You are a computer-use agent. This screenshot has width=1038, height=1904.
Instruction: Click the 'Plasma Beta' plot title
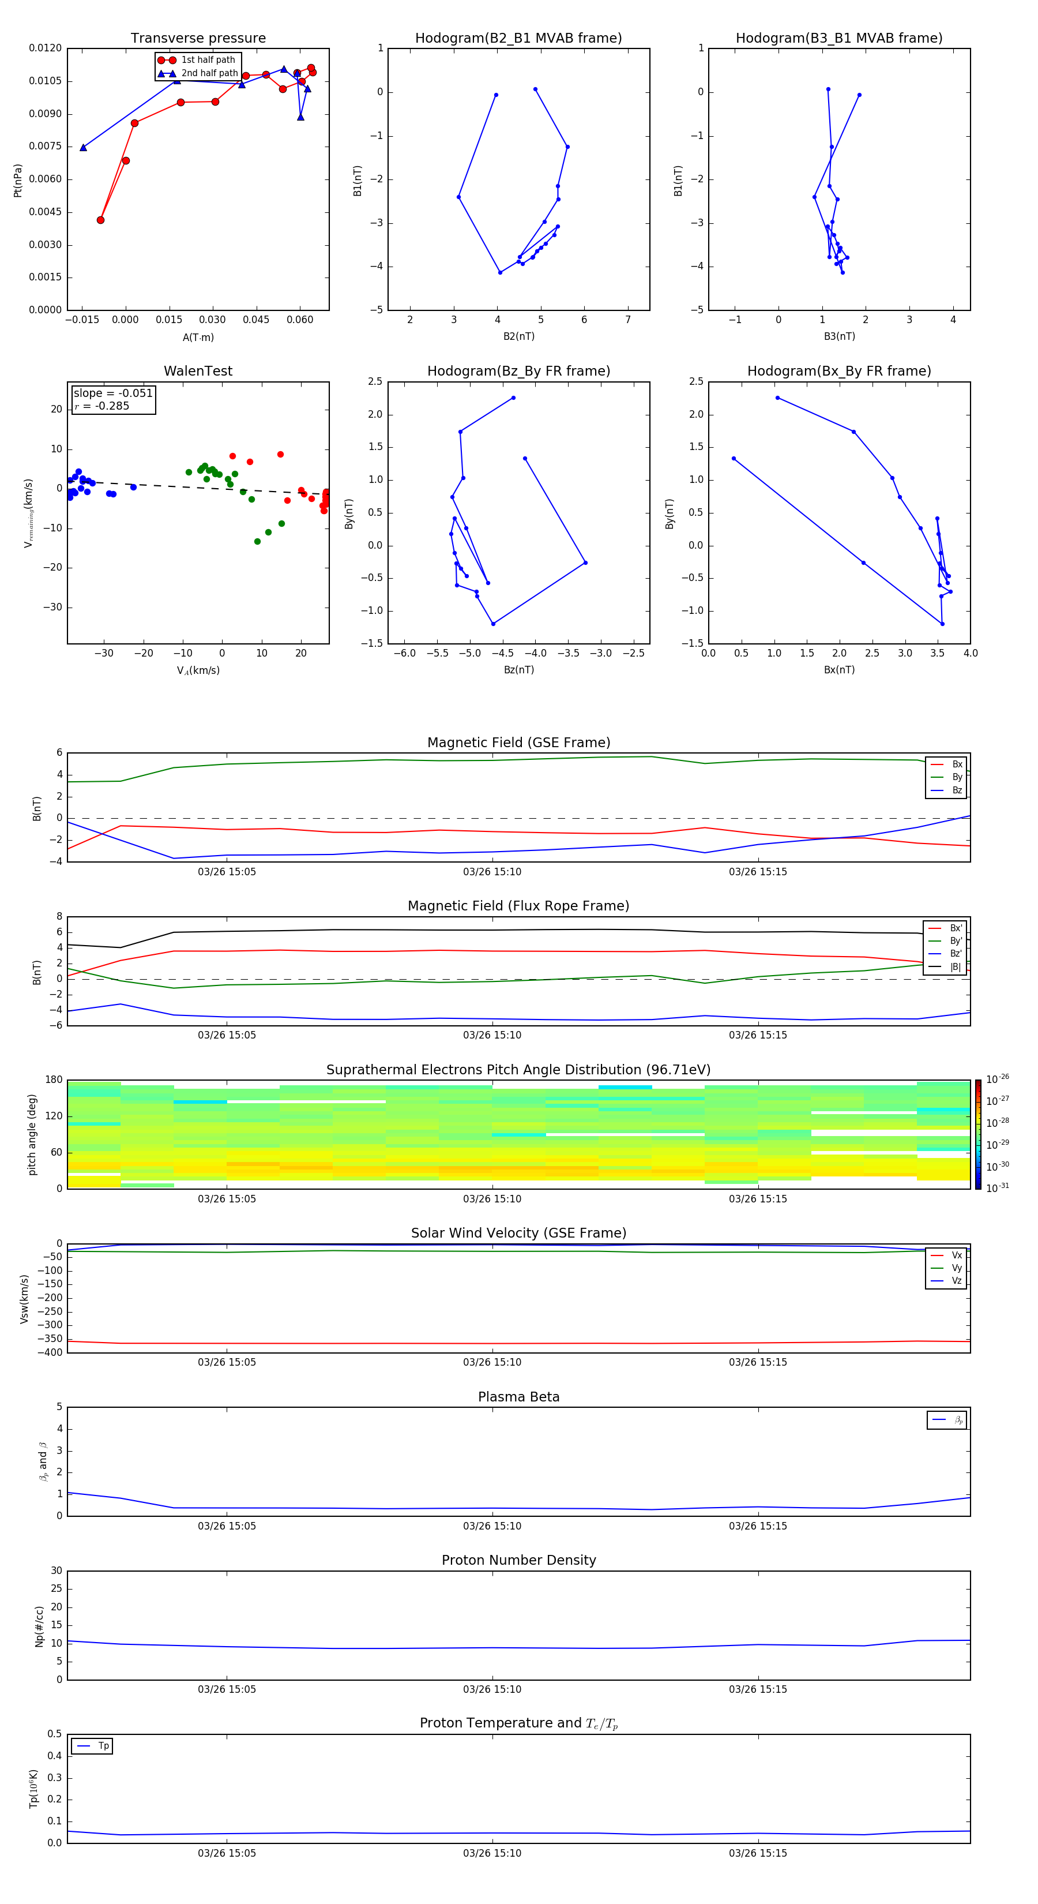coord(518,1397)
